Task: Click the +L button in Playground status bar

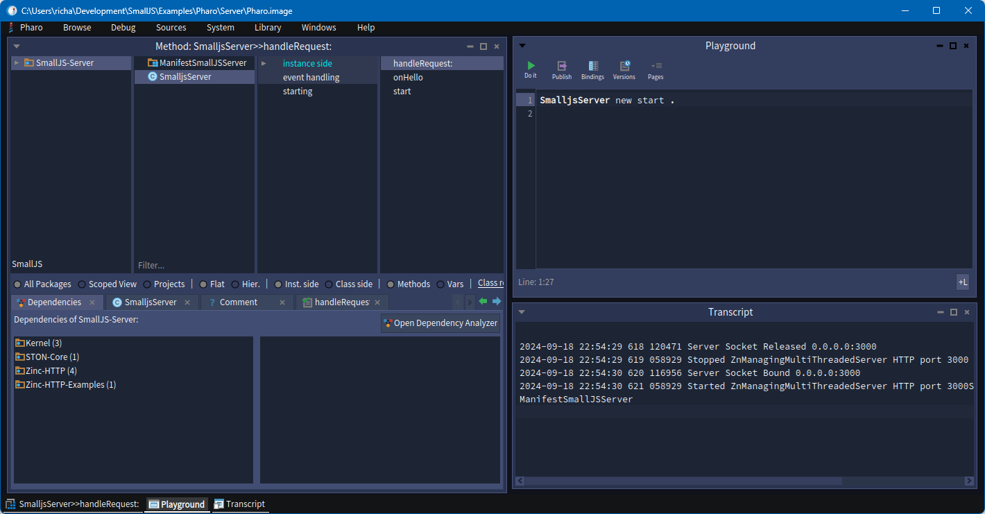Action: point(962,282)
